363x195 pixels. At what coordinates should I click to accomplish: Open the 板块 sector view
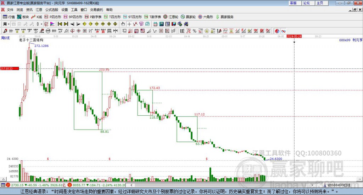[23, 17]
